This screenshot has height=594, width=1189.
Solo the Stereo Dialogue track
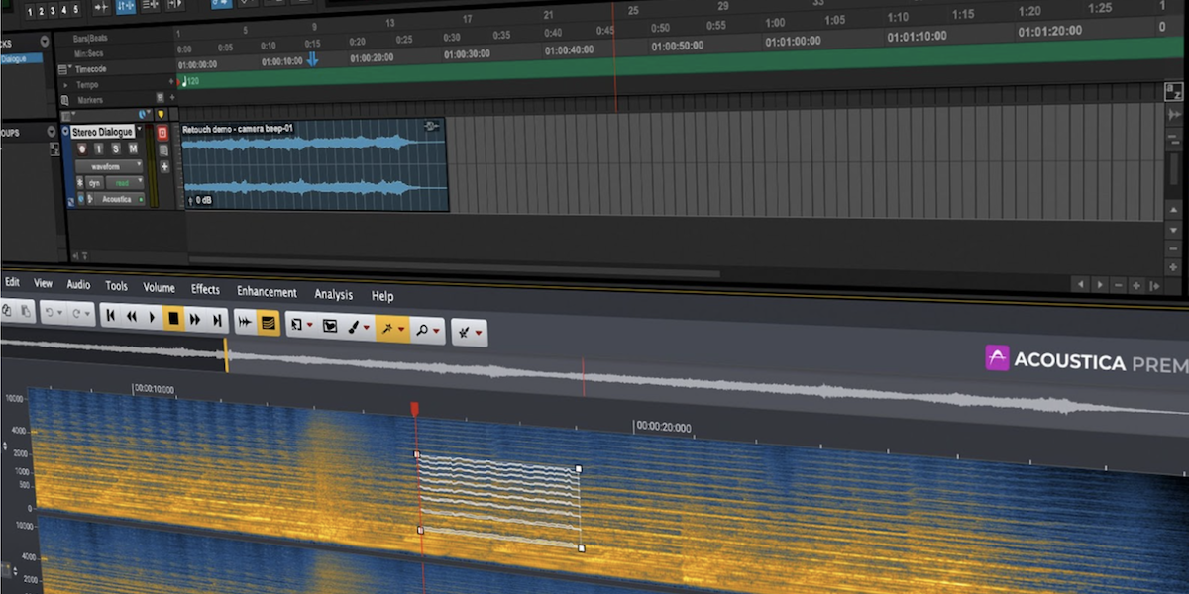coord(116,148)
